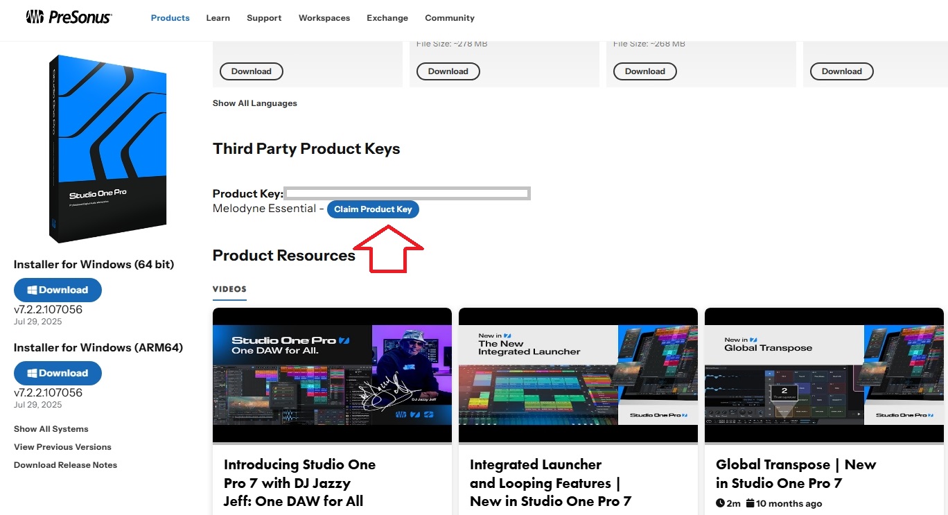Open 'Global Transpose | New in Studio One Pro 7' title

point(796,474)
